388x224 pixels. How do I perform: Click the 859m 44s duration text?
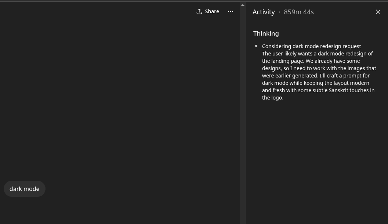pyautogui.click(x=299, y=12)
